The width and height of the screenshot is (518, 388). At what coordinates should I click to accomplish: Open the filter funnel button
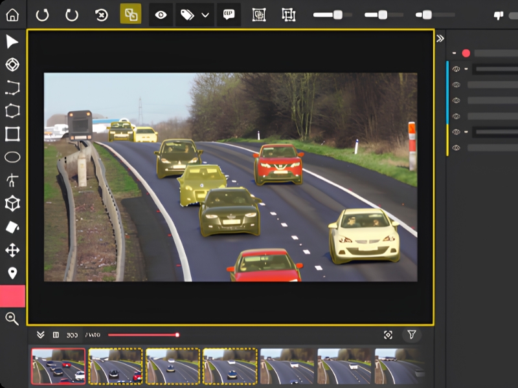tap(412, 334)
